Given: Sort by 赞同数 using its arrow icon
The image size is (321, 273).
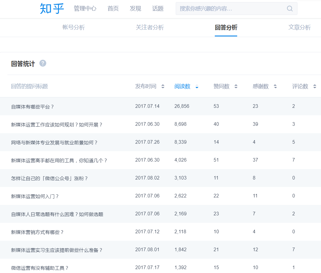Looking at the screenshot, I should [x=236, y=86].
